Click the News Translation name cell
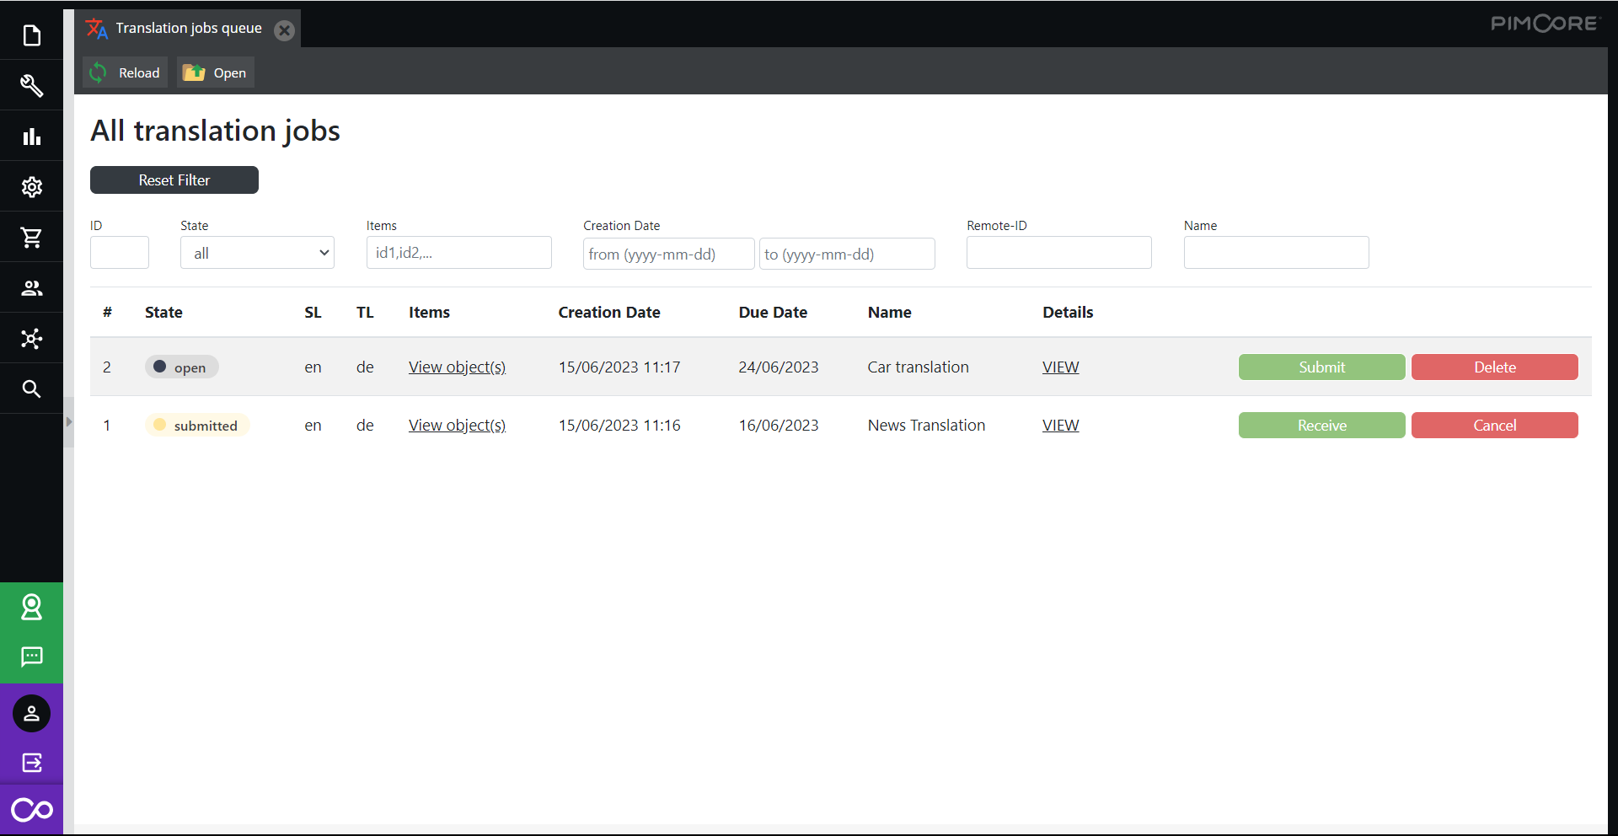Screen dimensions: 1618x836 click(x=926, y=425)
